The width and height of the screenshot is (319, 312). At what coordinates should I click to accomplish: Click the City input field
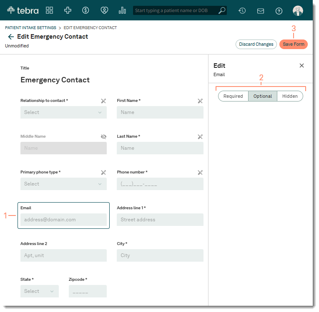(x=160, y=255)
